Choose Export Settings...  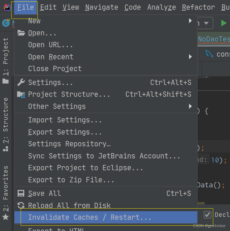pyautogui.click(x=106, y=132)
